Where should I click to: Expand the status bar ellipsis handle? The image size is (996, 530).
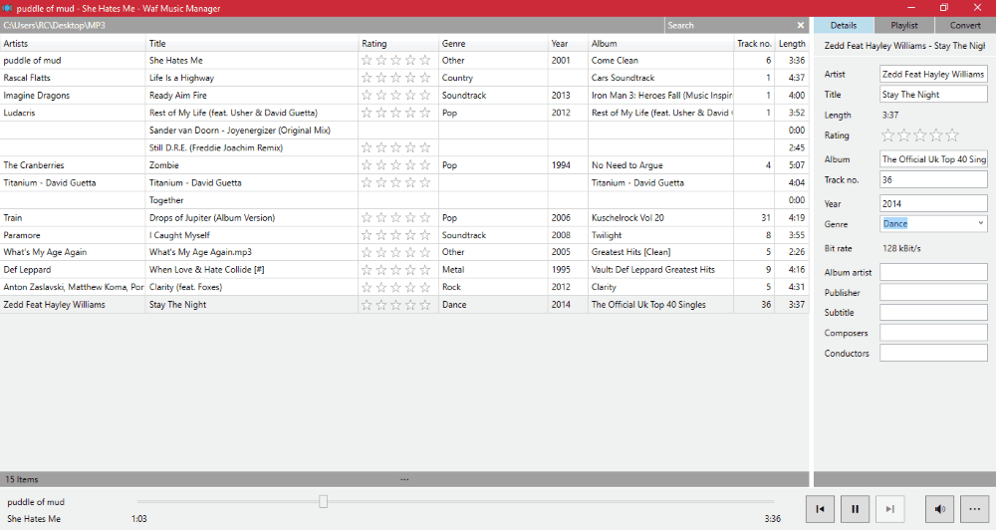[x=404, y=479]
